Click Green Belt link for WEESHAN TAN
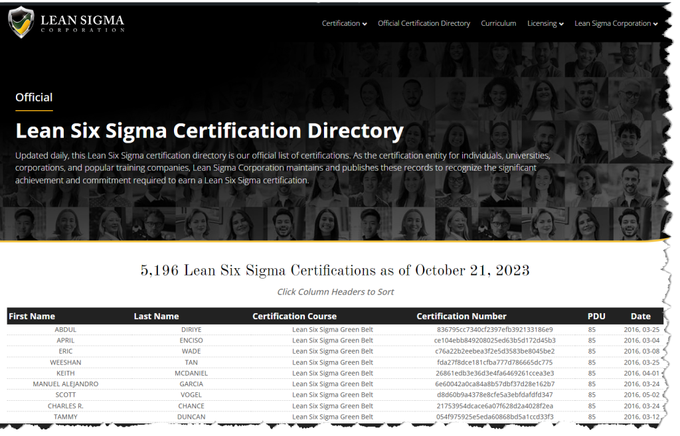This screenshot has width=680, height=436. (333, 362)
